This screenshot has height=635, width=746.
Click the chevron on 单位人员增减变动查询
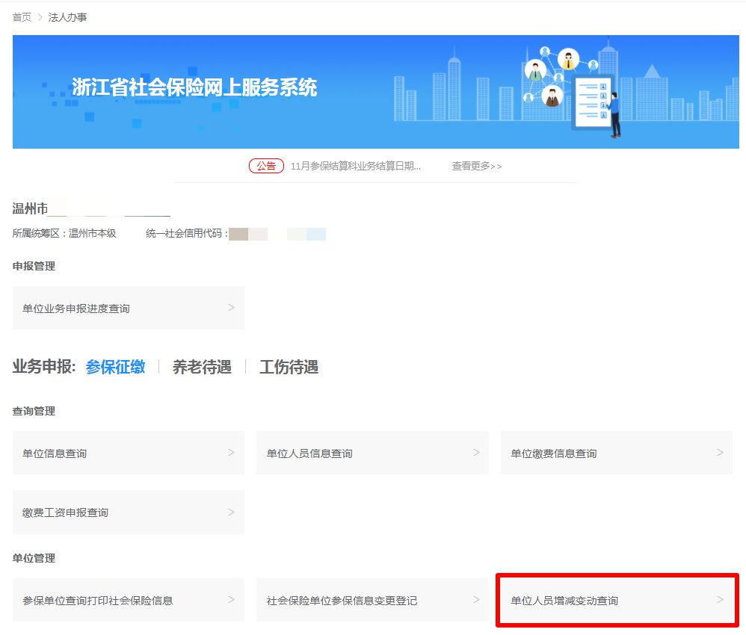(720, 600)
